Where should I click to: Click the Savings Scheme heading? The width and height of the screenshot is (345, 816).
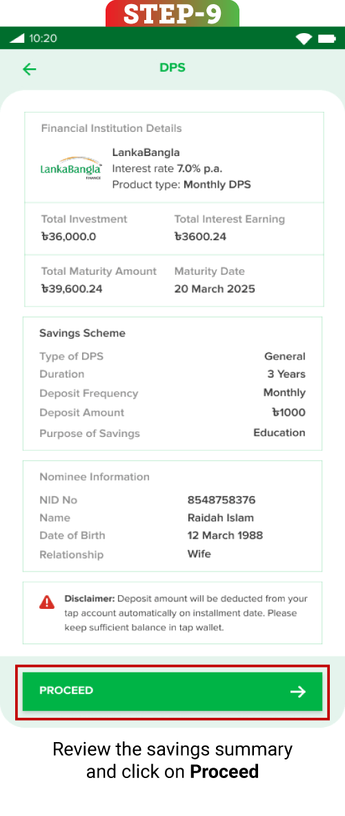(82, 333)
